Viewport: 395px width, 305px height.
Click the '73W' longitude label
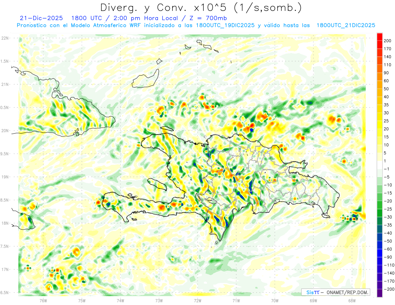coord(159,300)
